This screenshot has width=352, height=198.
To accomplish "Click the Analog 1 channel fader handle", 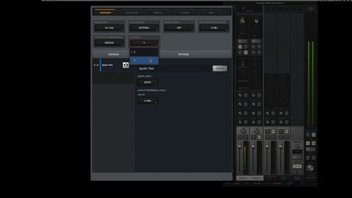I will (240, 146).
